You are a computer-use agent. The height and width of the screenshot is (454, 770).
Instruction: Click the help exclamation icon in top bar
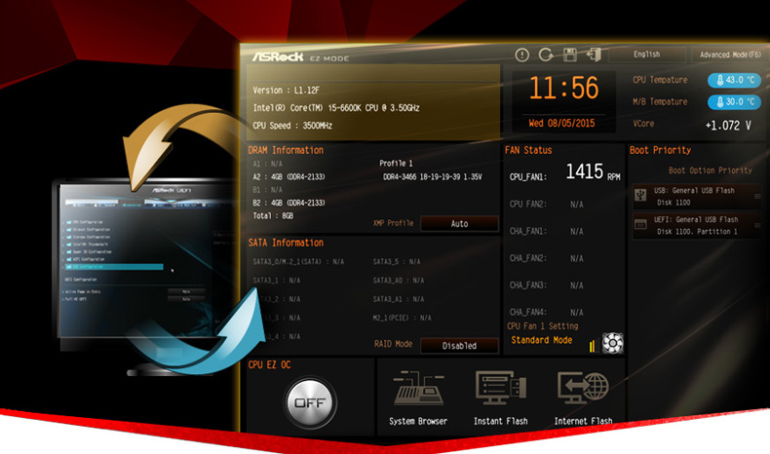tap(522, 56)
